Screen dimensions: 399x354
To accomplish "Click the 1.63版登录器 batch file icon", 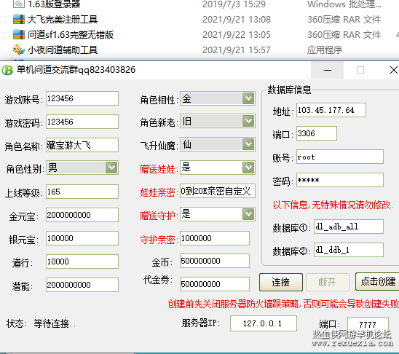I will [19, 4].
